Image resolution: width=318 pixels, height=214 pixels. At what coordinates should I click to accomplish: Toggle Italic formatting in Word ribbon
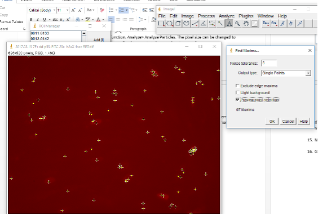[38, 20]
